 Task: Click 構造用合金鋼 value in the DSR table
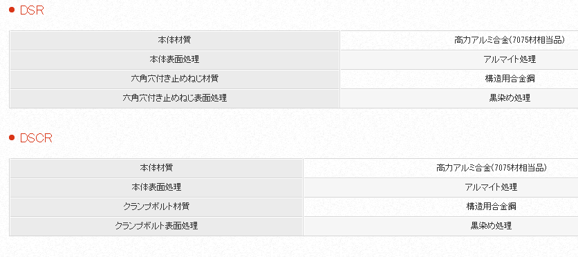pos(510,79)
